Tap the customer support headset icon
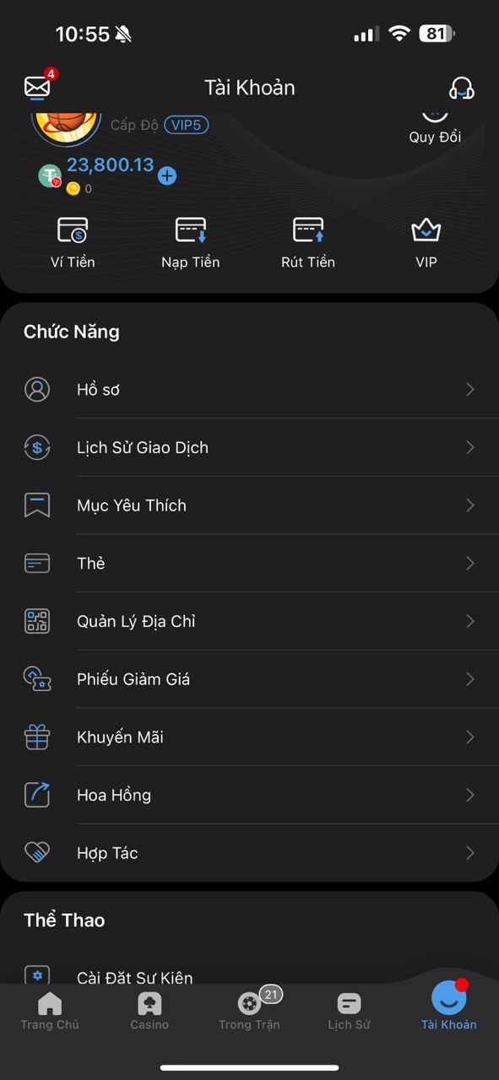Screen dimensions: 499x1080 pyautogui.click(x=462, y=88)
